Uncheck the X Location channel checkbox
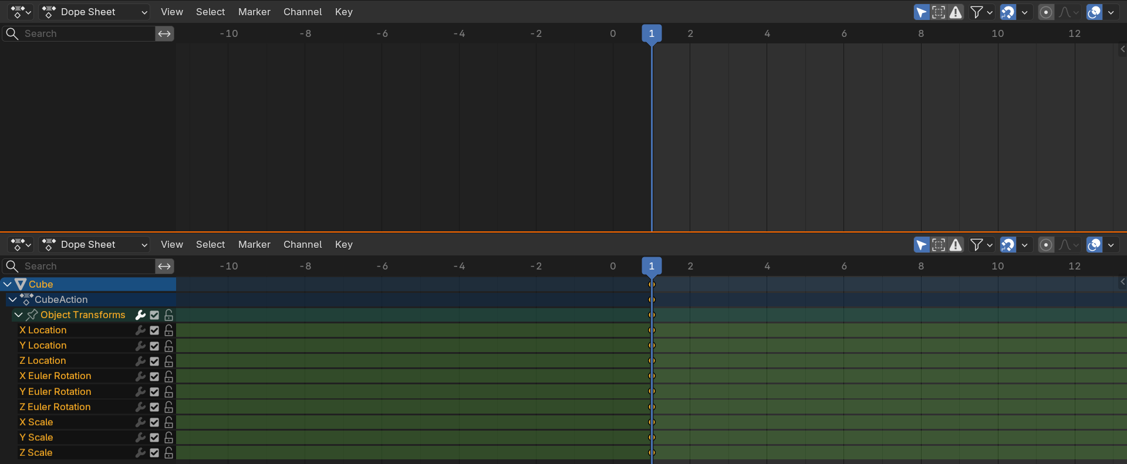Screen dimensions: 1127x464 click(154, 330)
